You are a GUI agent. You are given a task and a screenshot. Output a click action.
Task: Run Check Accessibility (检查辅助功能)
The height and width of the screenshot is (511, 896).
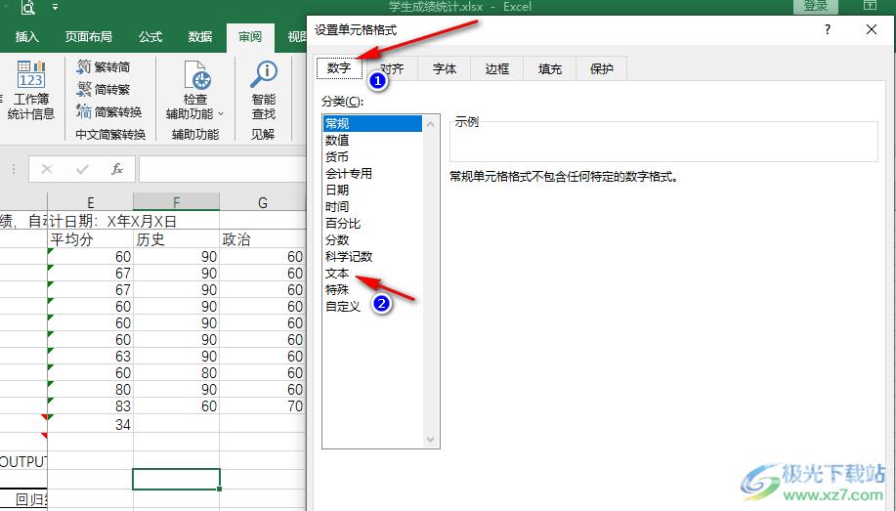tap(194, 90)
